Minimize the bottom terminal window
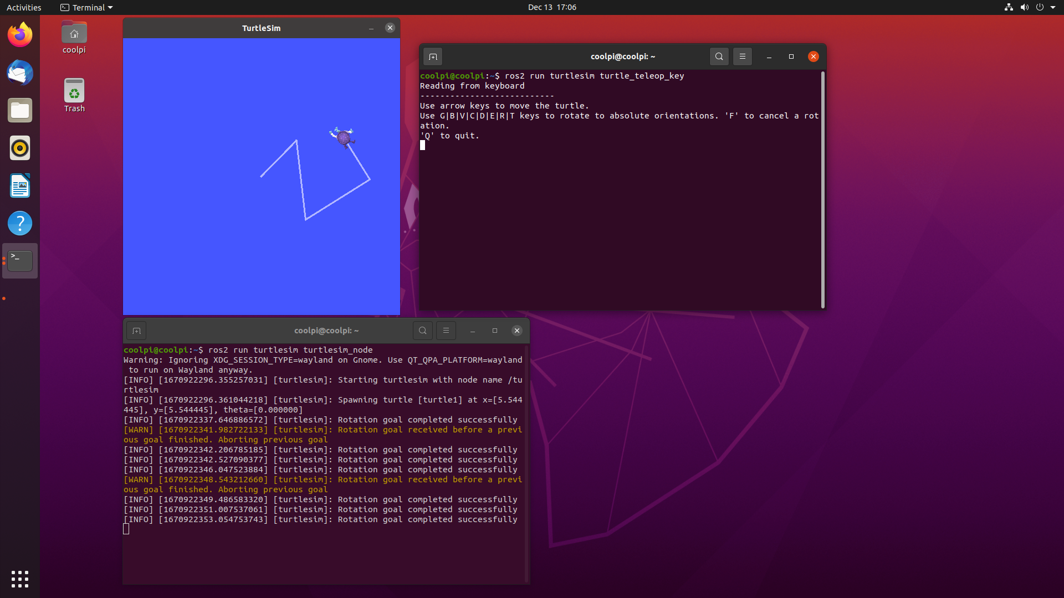Viewport: 1064px width, 598px height. [x=473, y=331]
